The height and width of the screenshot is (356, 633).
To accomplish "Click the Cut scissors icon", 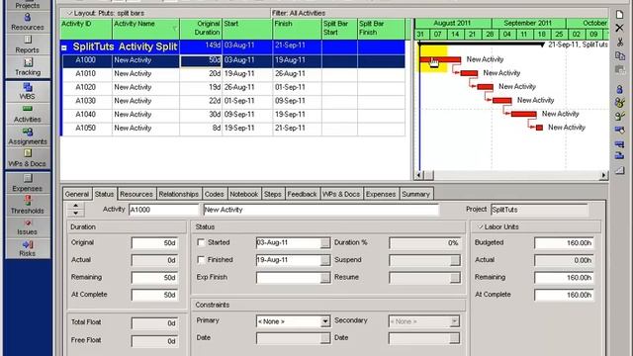I will click(620, 42).
